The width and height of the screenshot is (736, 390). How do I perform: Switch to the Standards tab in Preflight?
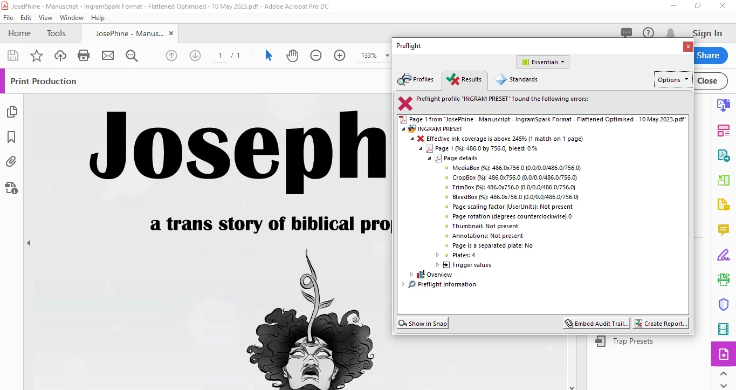(x=516, y=79)
